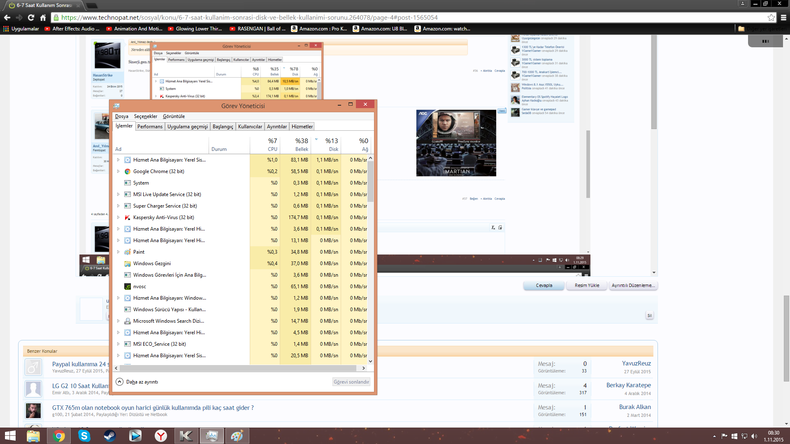The image size is (790, 444).
Task: Open Skype from the taskbar
Action: 84,436
